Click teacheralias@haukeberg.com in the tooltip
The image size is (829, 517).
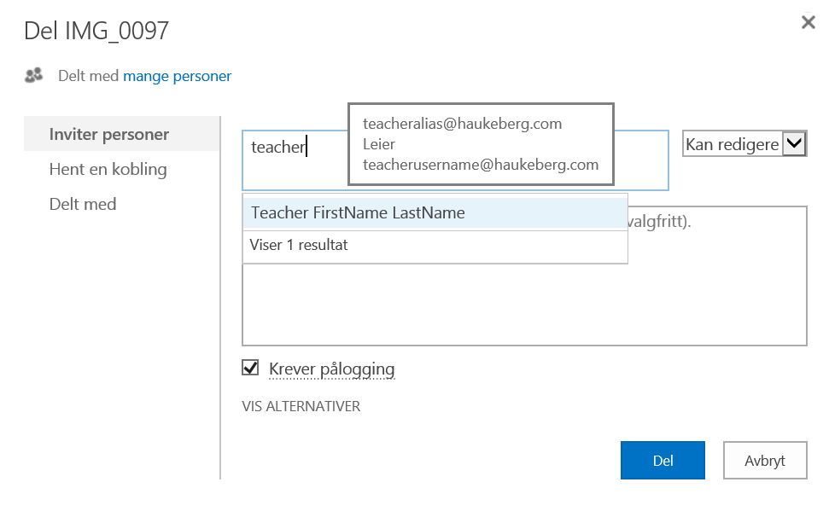coord(462,124)
